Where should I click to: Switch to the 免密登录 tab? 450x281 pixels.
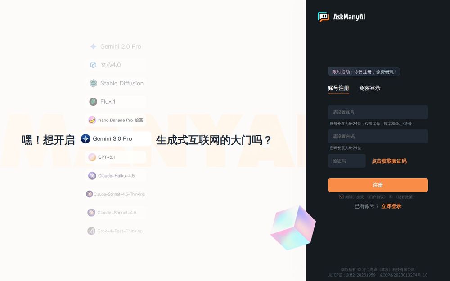369,88
